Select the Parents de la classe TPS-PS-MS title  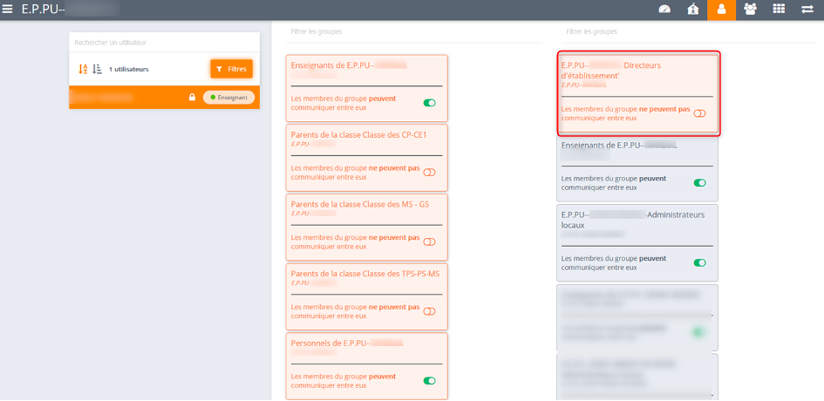click(365, 274)
